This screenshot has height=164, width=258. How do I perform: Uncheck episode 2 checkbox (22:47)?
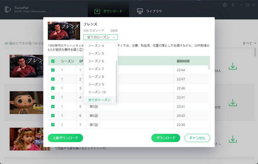[53, 79]
